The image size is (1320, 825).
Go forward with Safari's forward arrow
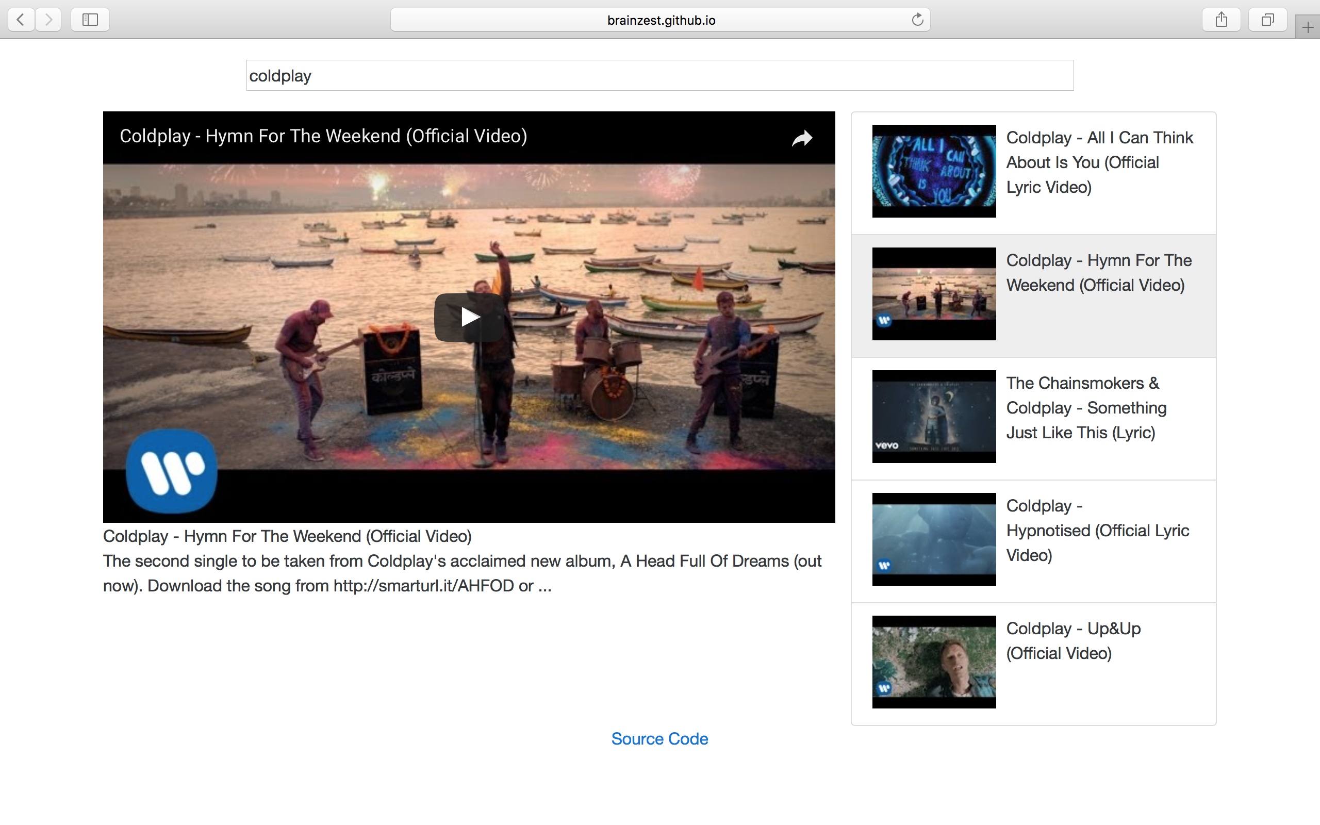48,20
